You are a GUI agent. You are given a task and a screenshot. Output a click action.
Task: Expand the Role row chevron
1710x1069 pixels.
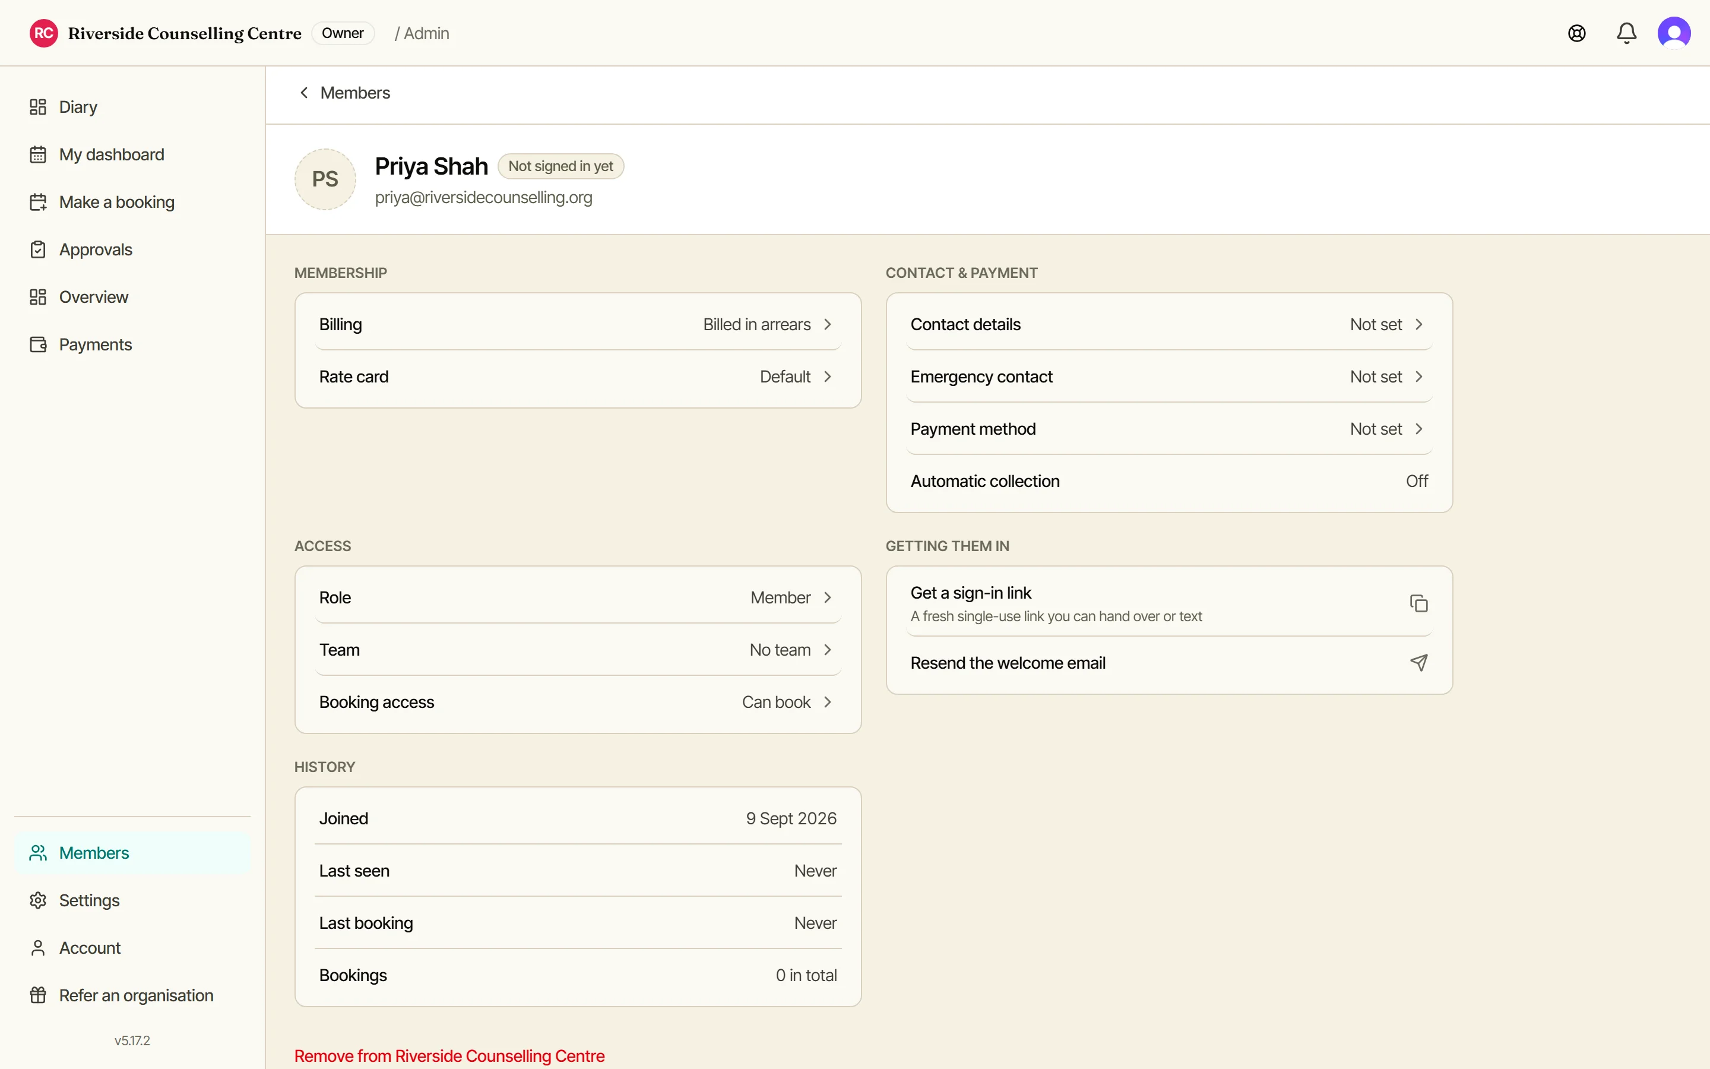pyautogui.click(x=828, y=597)
